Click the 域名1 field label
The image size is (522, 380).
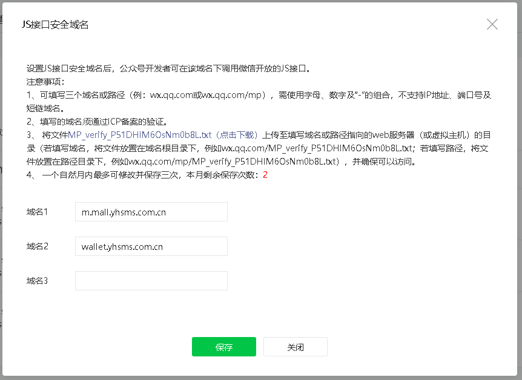pos(37,212)
